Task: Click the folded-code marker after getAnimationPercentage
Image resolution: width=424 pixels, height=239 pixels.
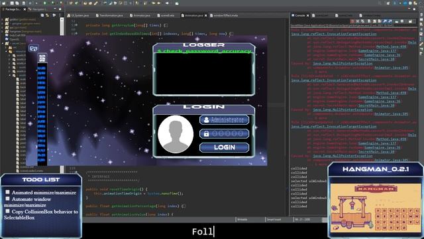Action: coord(184,206)
